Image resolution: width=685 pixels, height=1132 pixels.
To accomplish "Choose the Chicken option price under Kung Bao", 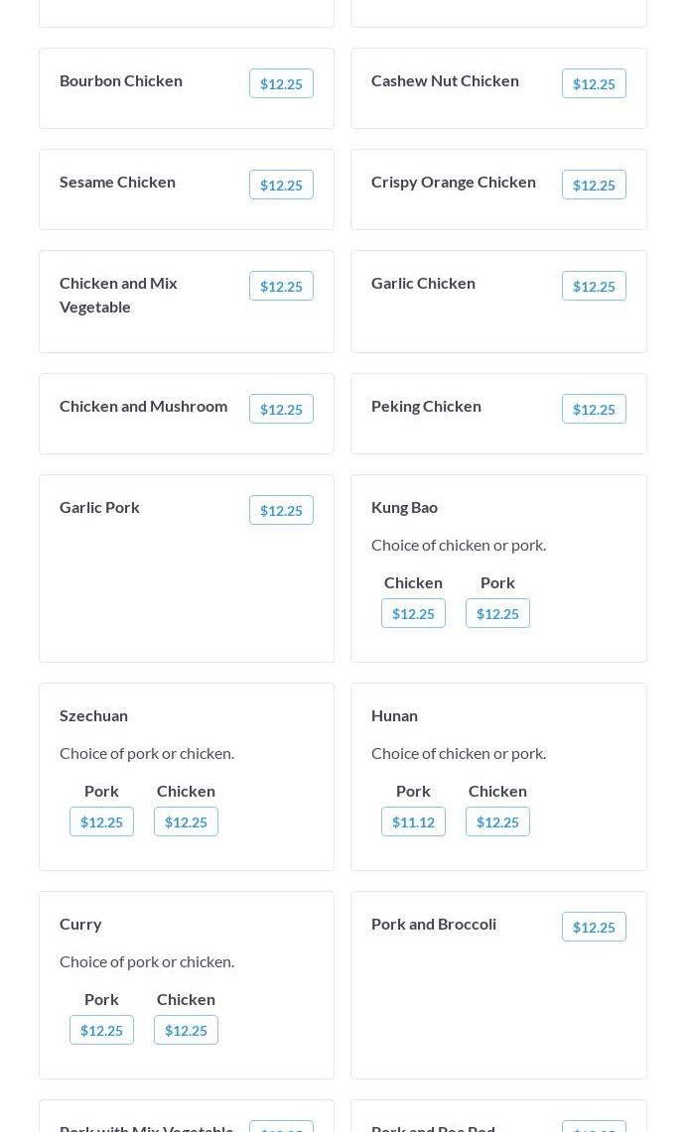I will 413,614.
